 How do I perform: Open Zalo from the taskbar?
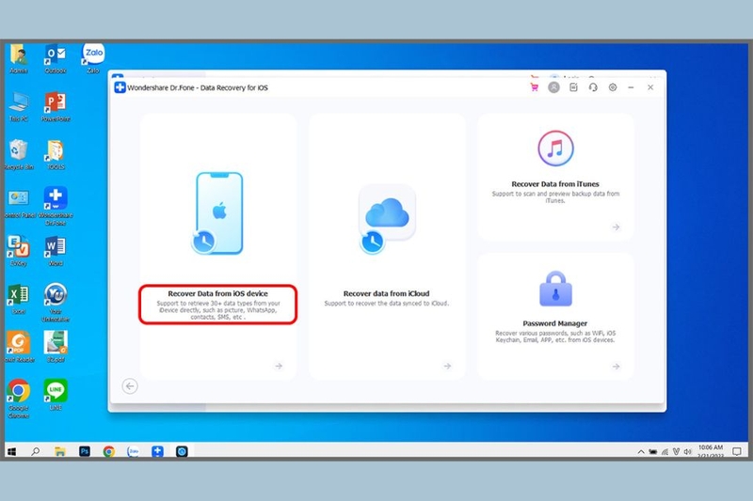click(x=133, y=451)
